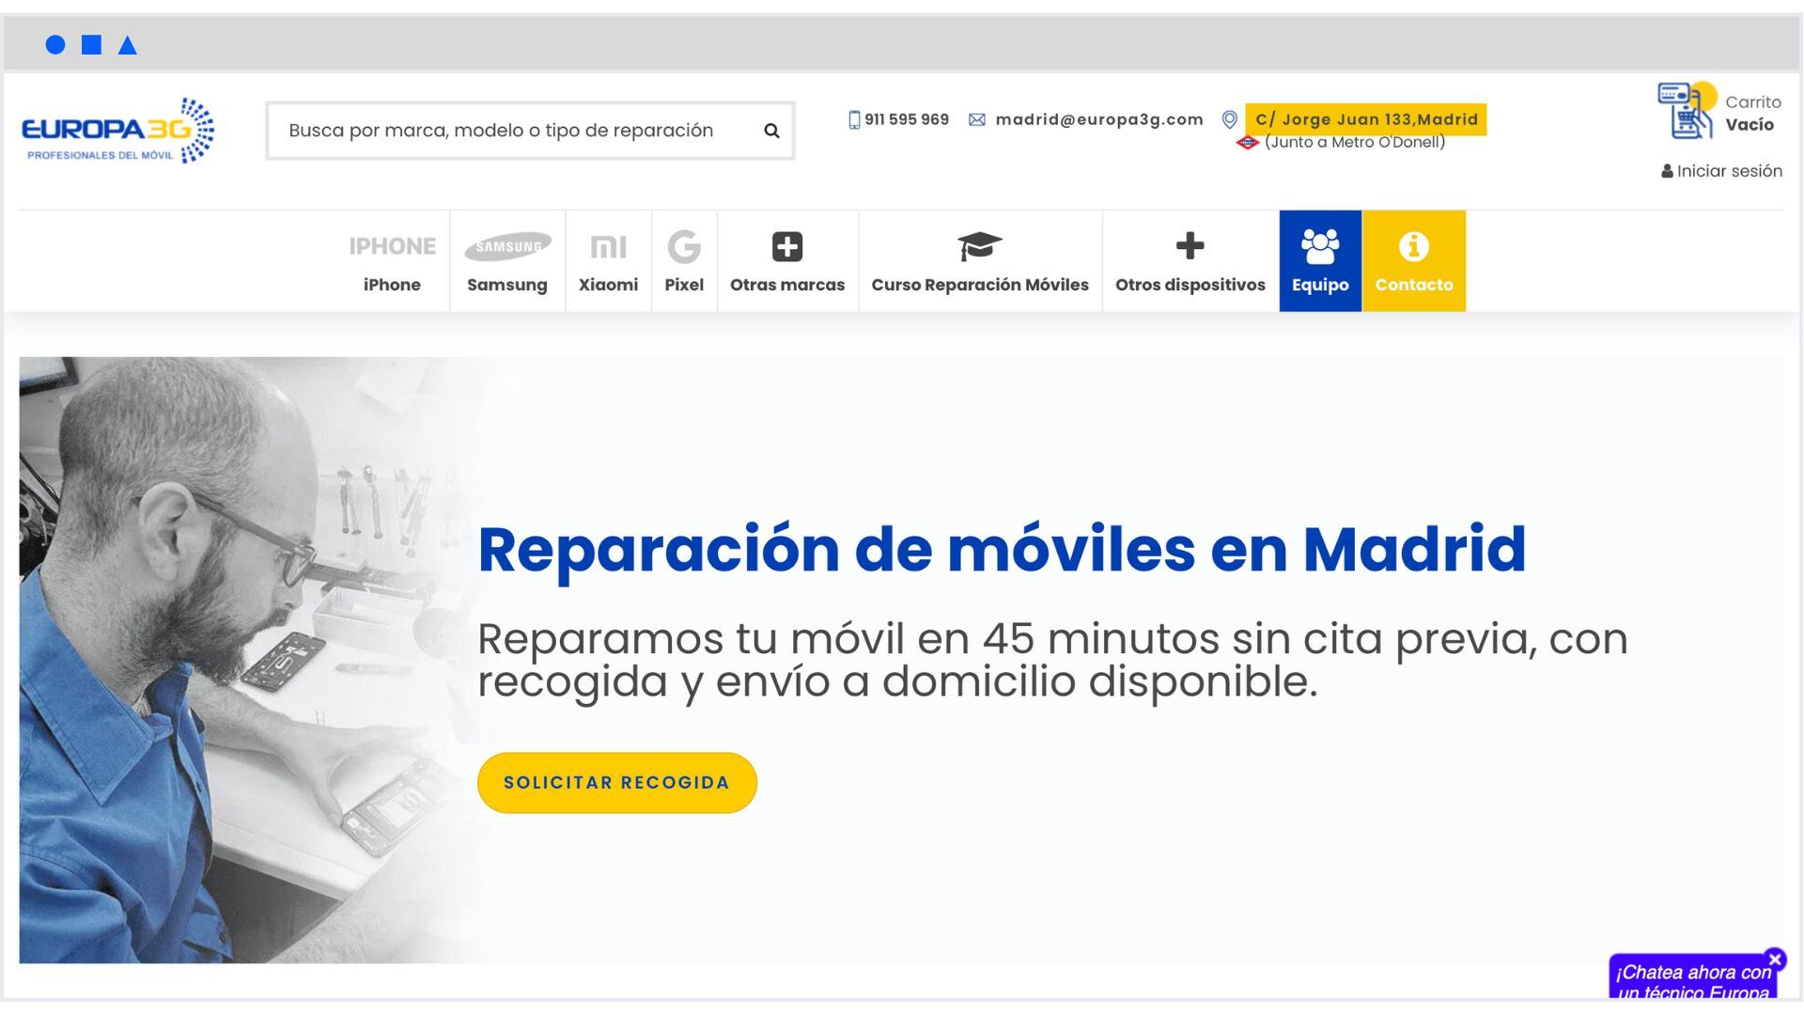
Task: Call the 911 595 969 phone link
Action: point(906,119)
